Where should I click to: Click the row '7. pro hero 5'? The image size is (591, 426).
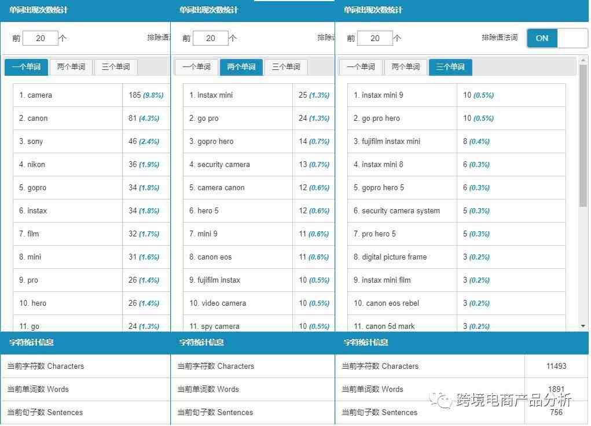pyautogui.click(x=457, y=234)
